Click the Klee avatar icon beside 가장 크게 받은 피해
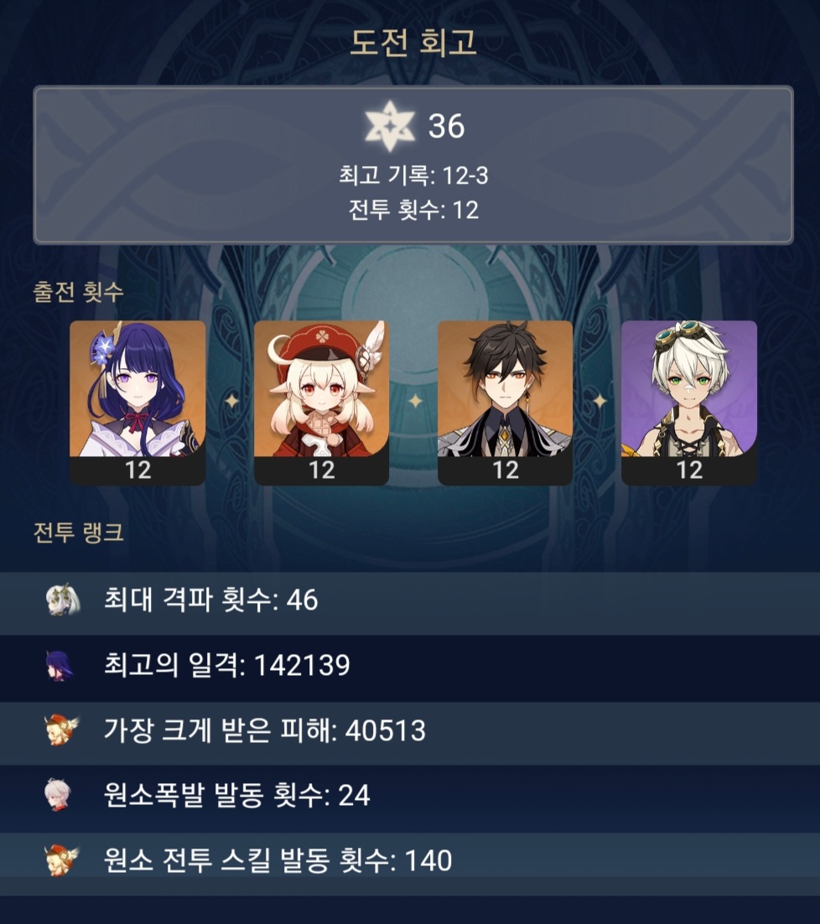 (x=61, y=730)
